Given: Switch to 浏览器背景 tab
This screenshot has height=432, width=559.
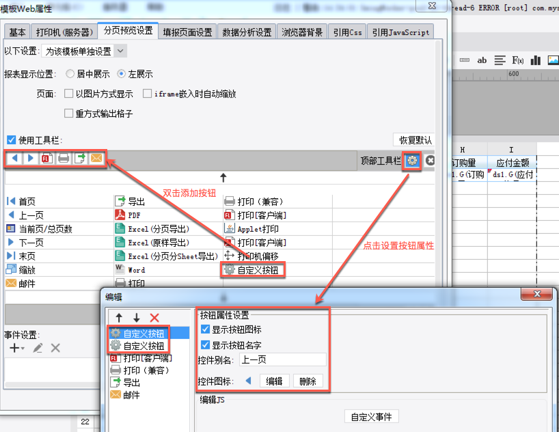Looking at the screenshot, I should point(302,32).
